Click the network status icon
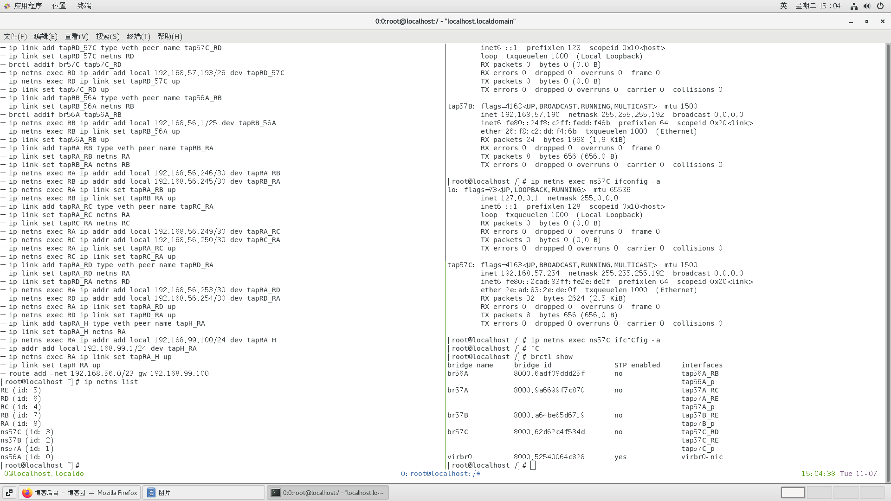 coord(853,6)
